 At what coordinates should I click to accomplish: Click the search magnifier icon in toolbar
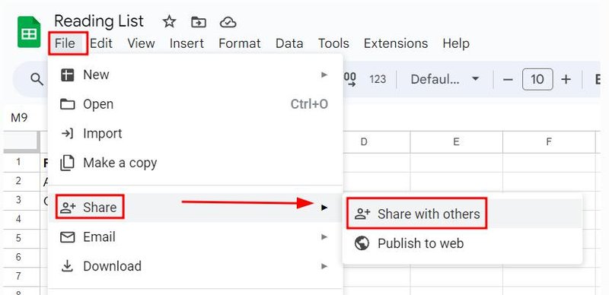[x=37, y=80]
